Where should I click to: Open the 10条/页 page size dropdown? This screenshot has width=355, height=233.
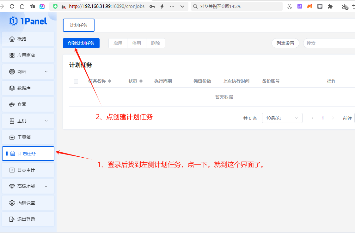click(282, 118)
